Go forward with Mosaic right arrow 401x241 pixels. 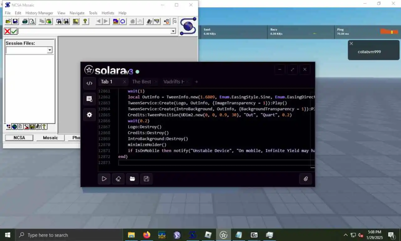coord(106,21)
